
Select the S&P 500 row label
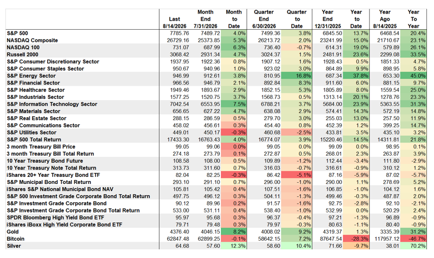coord(17,33)
